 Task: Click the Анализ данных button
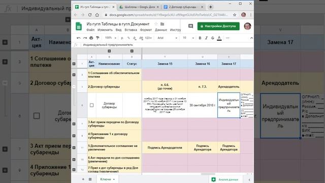(225, 179)
